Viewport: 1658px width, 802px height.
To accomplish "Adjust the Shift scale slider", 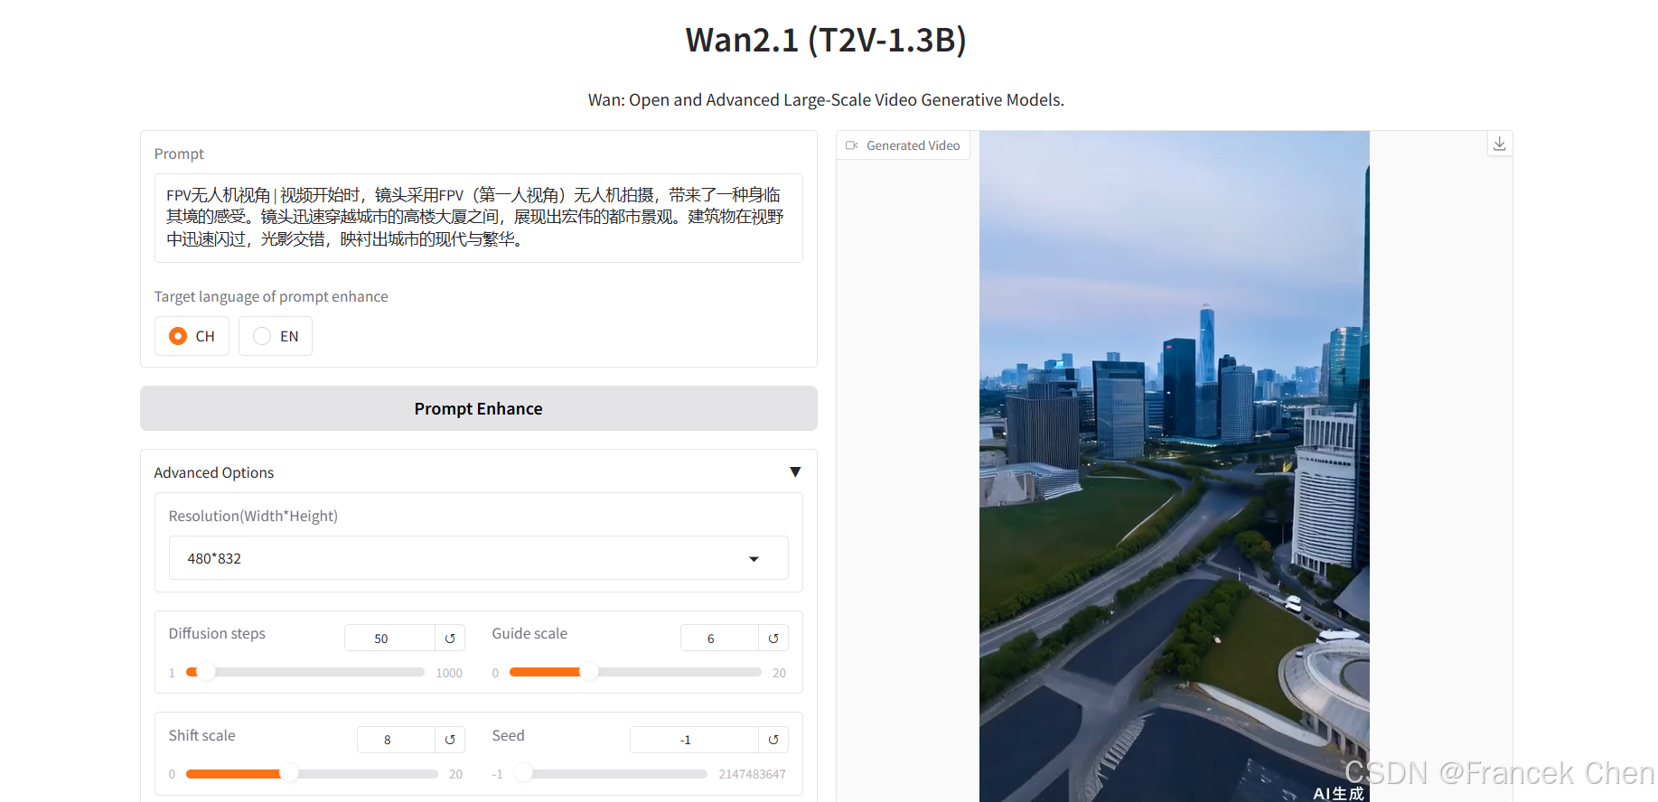I will 312,773.
